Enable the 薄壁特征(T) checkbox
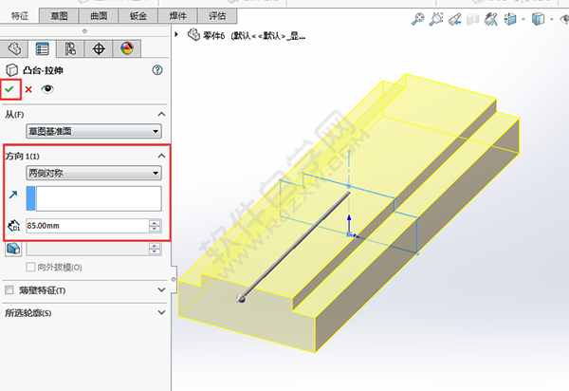 pos(9,290)
